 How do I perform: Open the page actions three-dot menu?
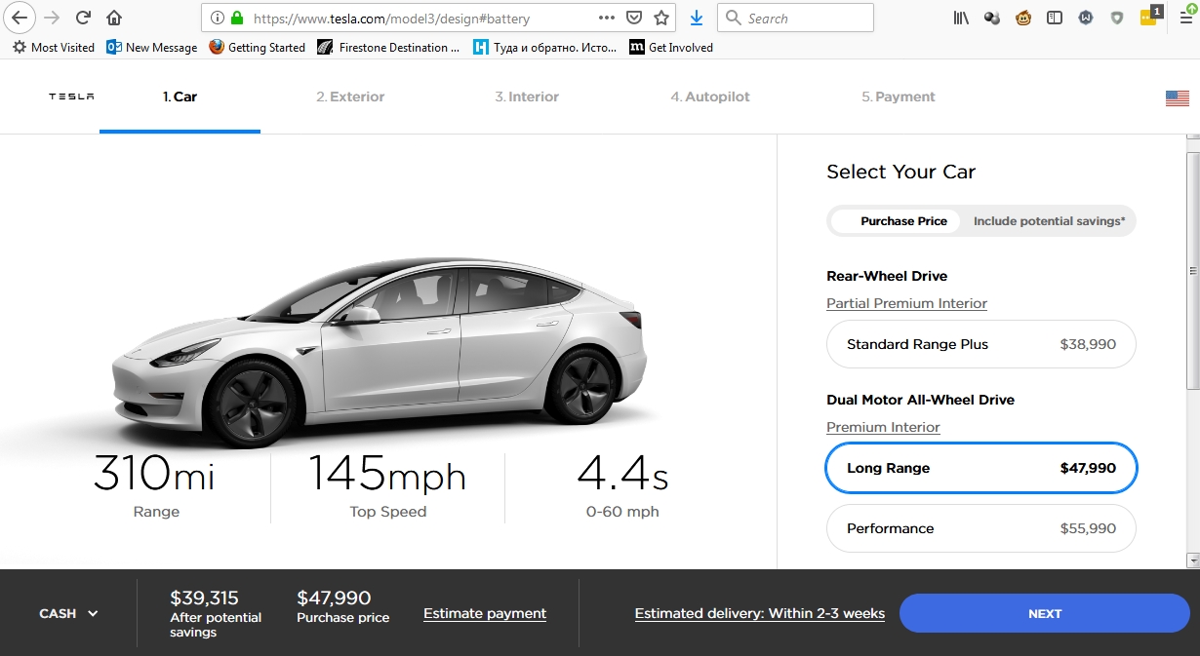point(606,18)
